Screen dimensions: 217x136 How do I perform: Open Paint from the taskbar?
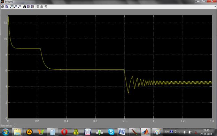[157, 132]
